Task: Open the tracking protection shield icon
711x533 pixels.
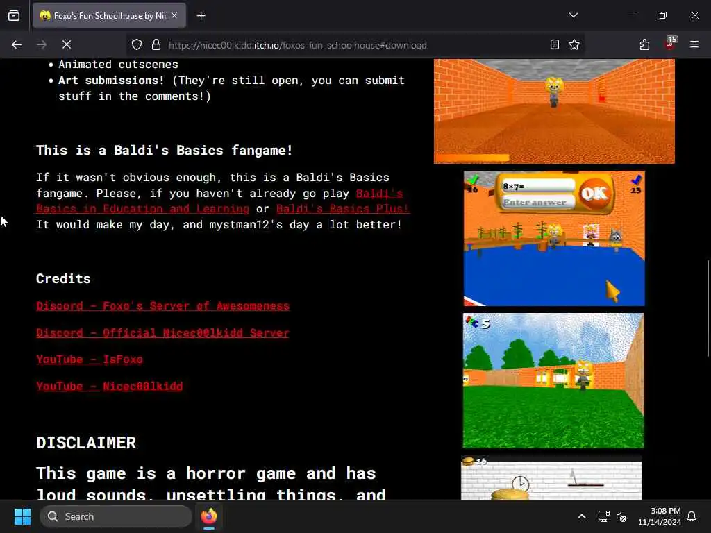Action: (137, 44)
